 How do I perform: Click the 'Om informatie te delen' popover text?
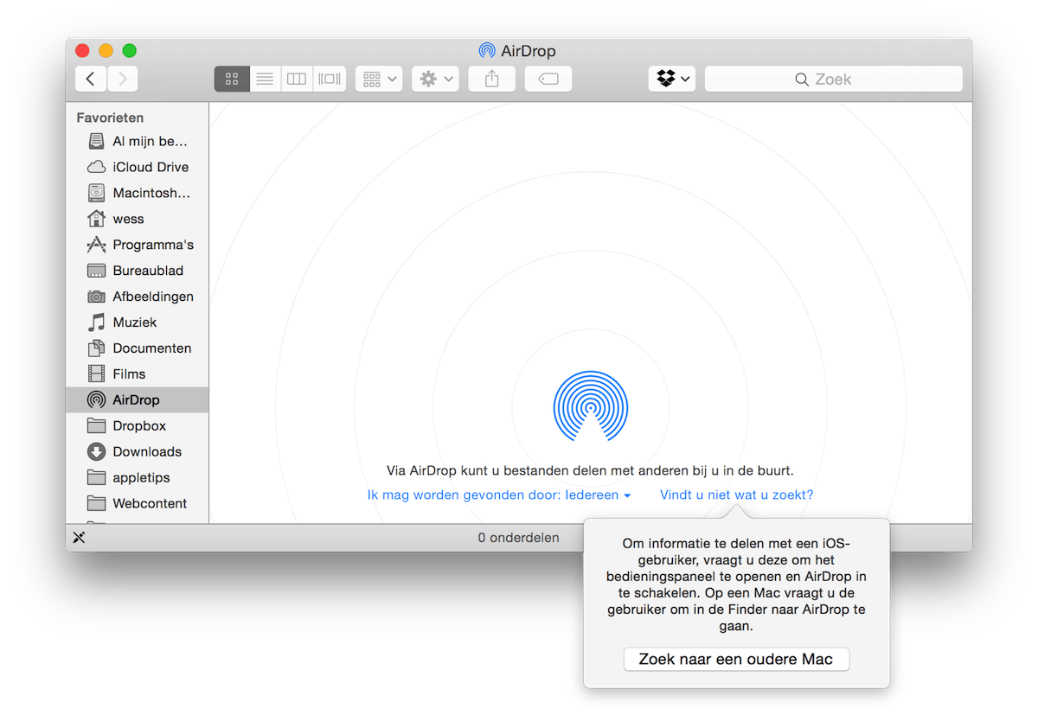click(x=736, y=584)
